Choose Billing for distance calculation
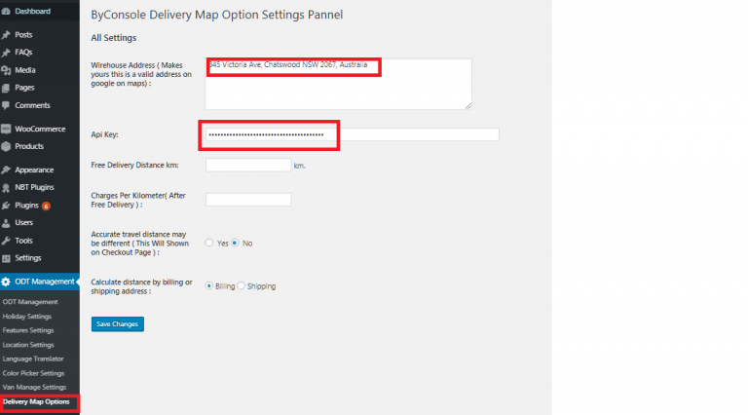Image resolution: width=748 pixels, height=415 pixels. coord(209,286)
